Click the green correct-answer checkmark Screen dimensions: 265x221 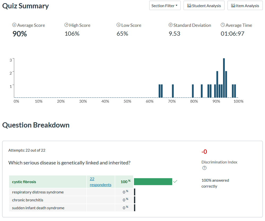tap(175, 182)
